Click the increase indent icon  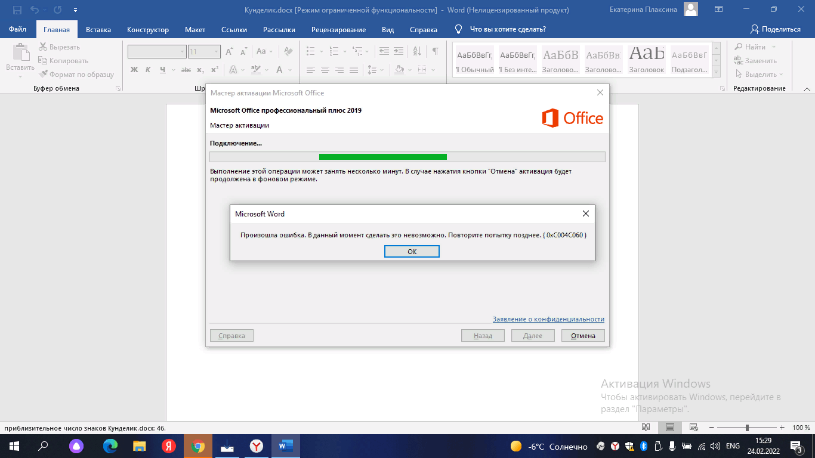tap(399, 52)
